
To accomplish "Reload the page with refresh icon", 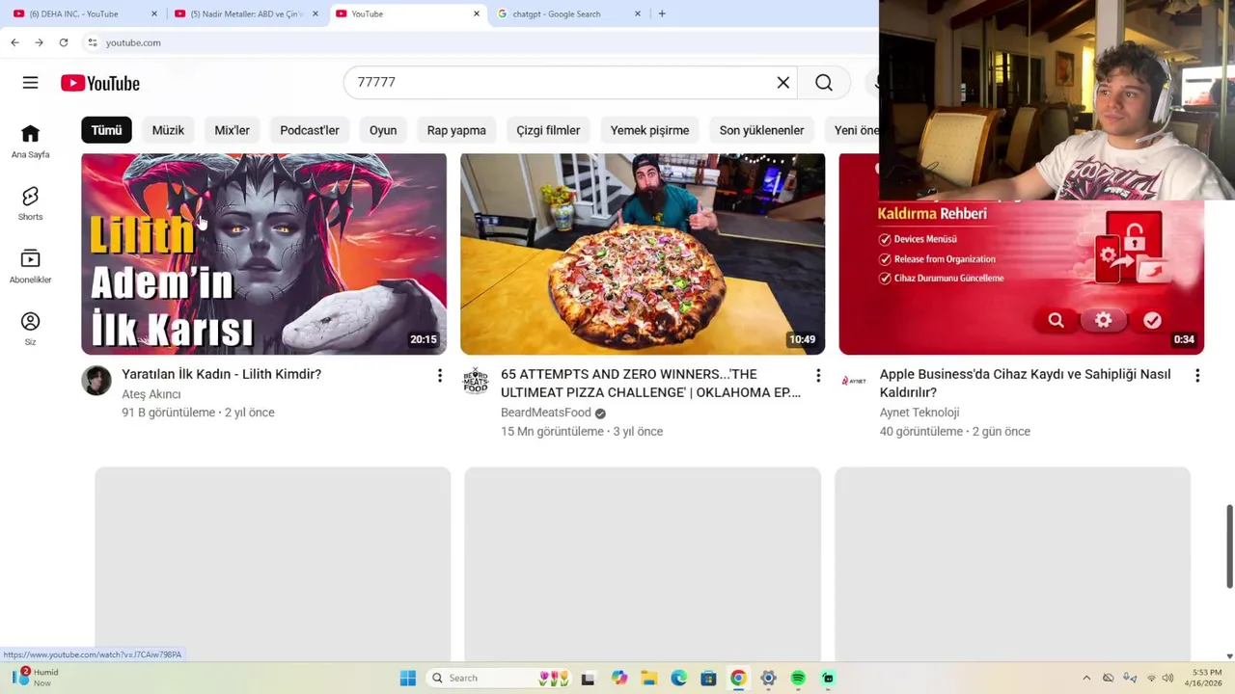I will click(64, 42).
